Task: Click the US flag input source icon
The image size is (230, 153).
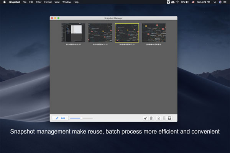Action: click(x=192, y=2)
